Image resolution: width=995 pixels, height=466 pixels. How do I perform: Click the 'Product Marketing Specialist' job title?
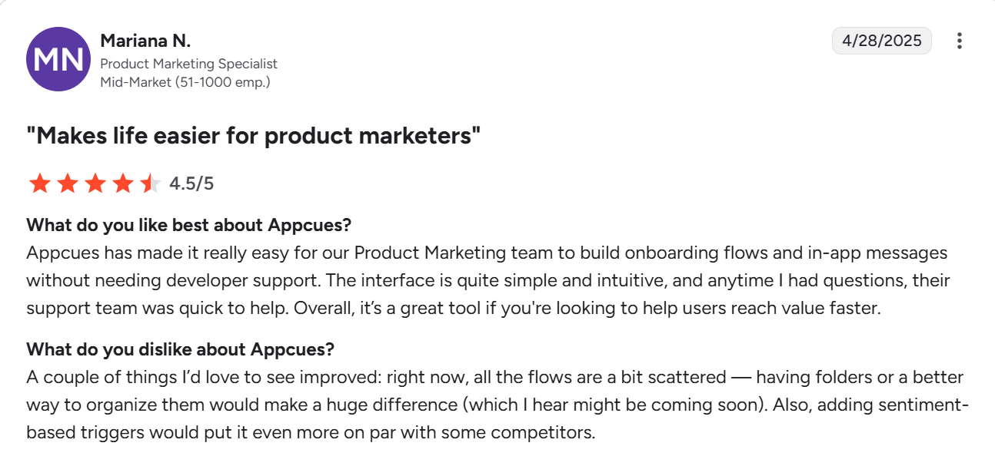pyautogui.click(x=188, y=64)
